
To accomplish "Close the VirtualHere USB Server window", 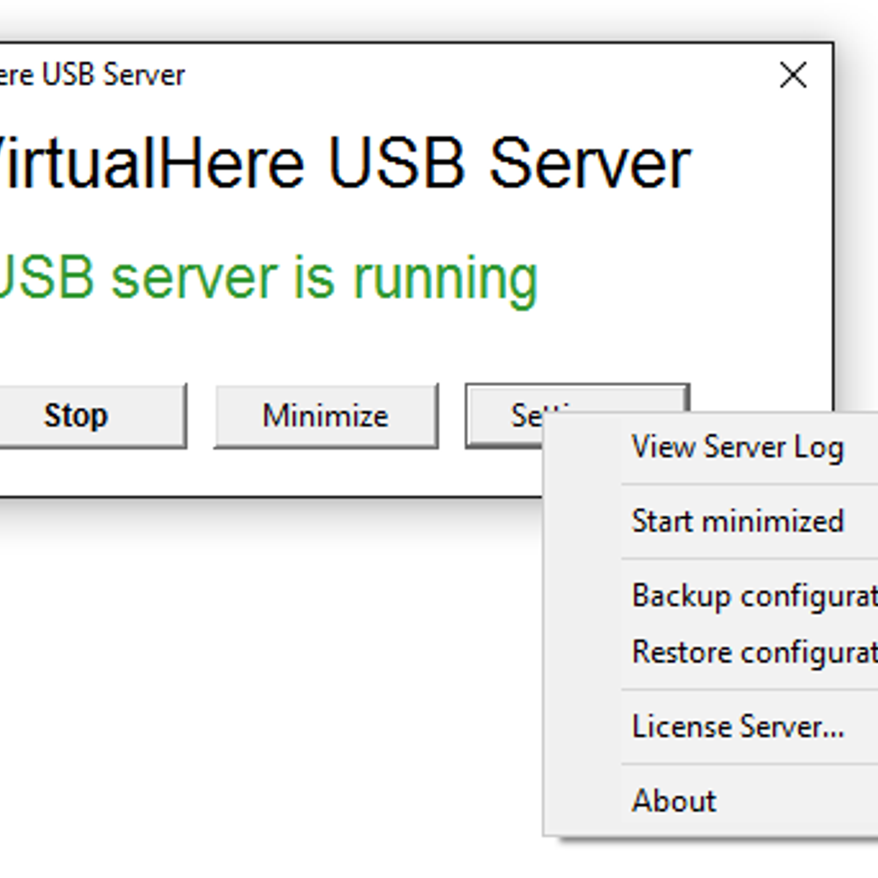I will (793, 75).
